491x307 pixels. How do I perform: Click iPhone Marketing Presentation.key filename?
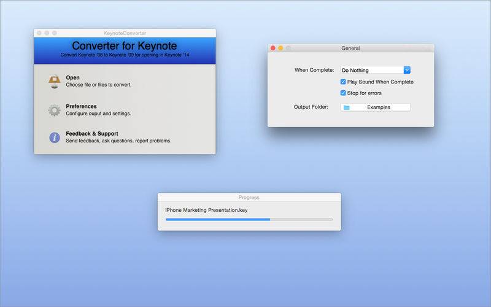tap(206, 210)
